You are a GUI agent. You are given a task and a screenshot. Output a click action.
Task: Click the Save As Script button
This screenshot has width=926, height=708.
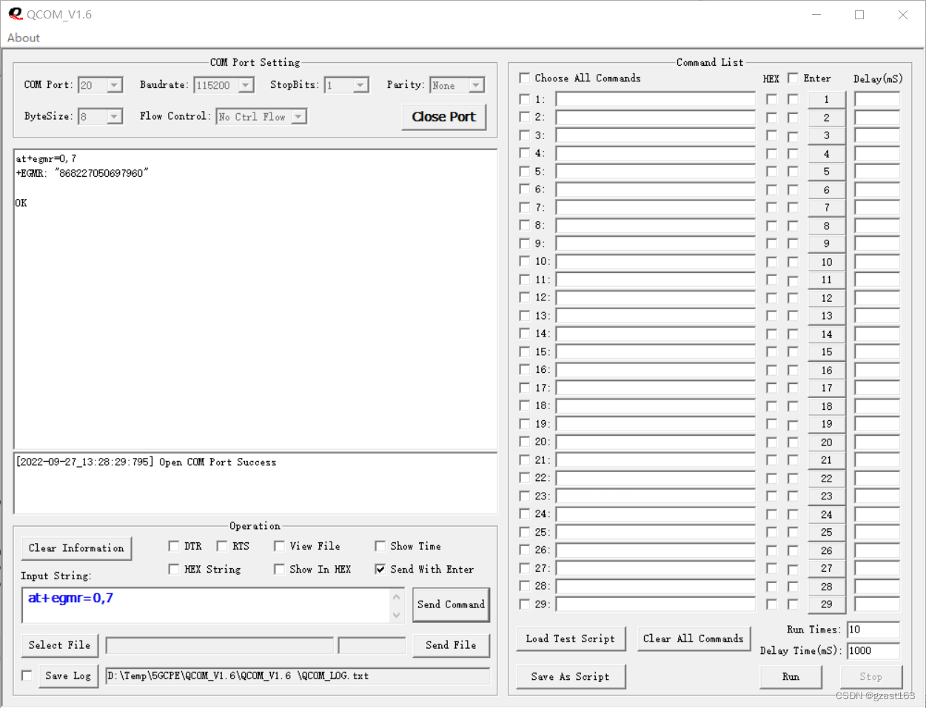click(x=571, y=676)
